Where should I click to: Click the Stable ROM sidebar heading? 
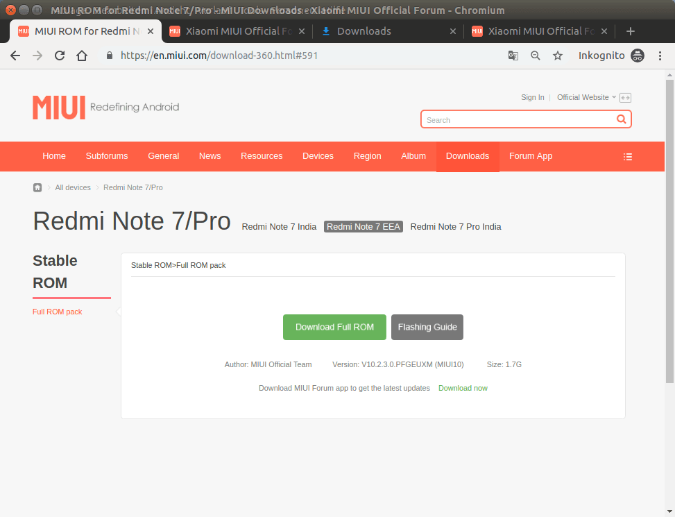(55, 271)
